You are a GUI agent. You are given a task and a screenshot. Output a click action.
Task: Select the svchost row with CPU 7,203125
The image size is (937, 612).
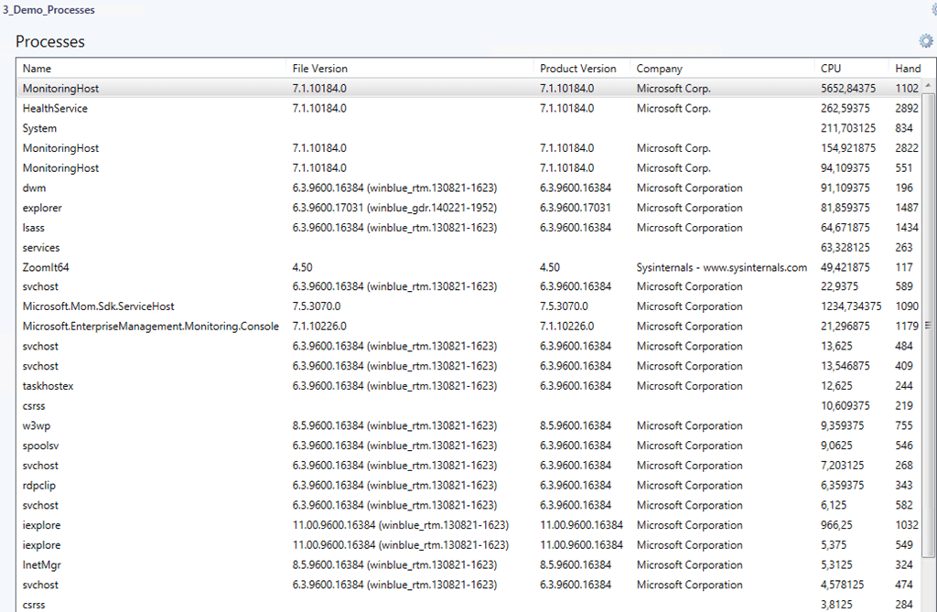tap(469, 465)
